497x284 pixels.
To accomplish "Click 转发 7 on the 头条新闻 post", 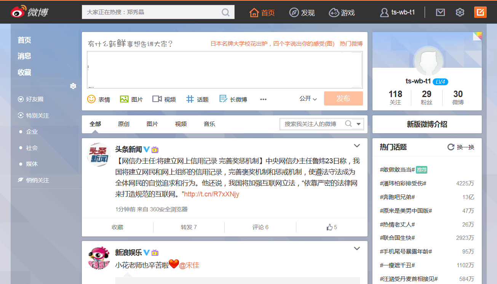I will [189, 227].
